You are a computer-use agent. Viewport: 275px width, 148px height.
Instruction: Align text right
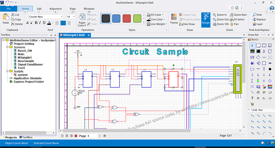coord(69,23)
